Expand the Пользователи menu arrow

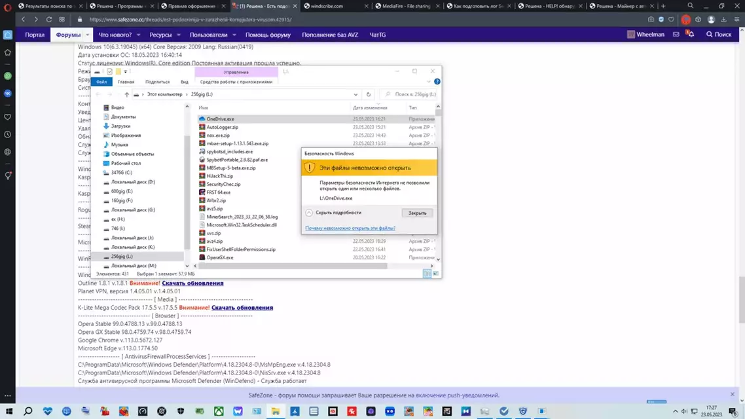[x=234, y=35]
